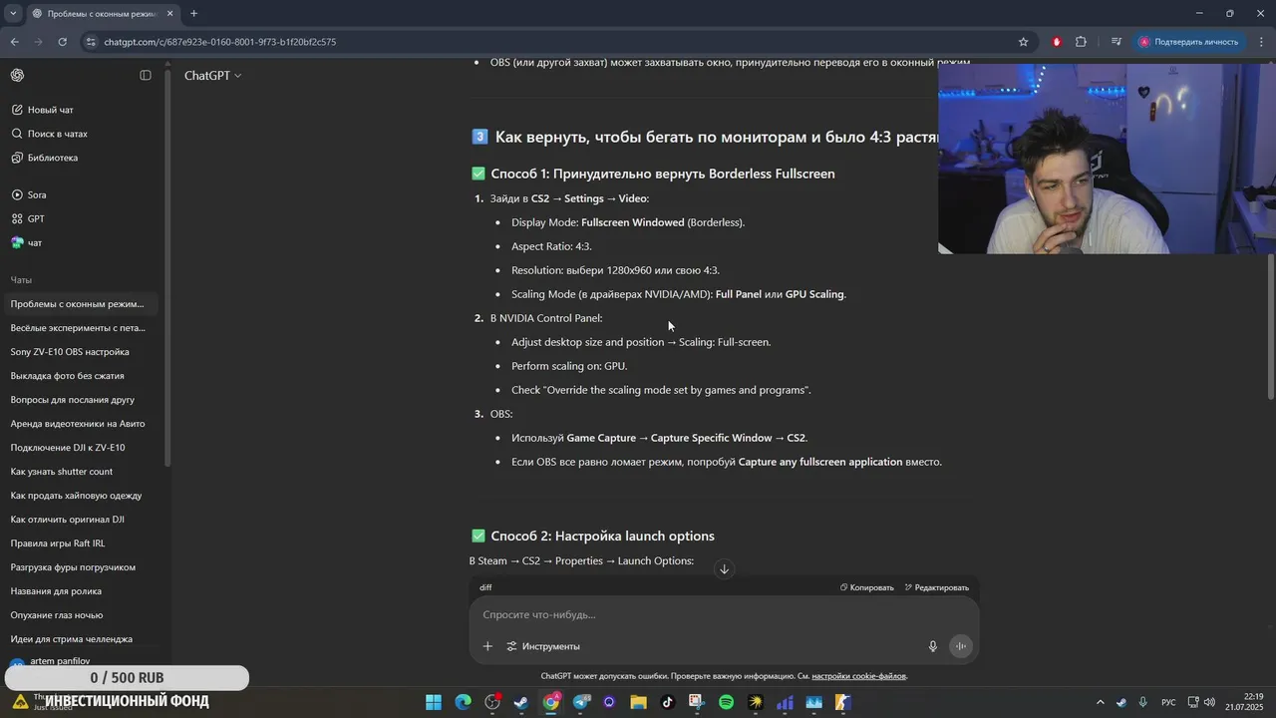The height and width of the screenshot is (718, 1276).
Task: Open chat Идеи для стрима челленджа
Action: click(x=72, y=639)
